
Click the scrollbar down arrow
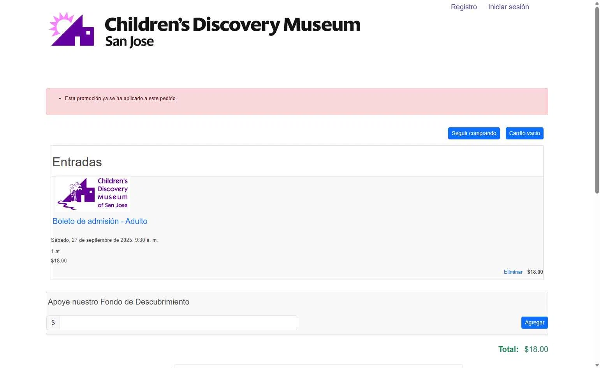(x=597, y=365)
